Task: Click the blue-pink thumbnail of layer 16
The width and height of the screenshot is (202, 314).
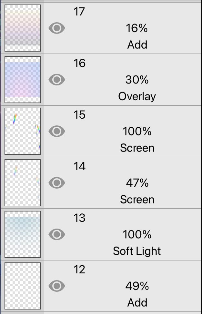Action: (x=23, y=80)
